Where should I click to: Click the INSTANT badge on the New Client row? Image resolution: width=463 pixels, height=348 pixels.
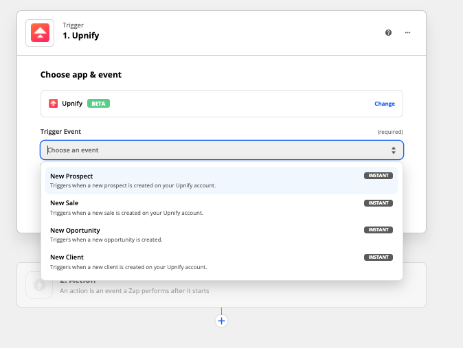click(379, 257)
